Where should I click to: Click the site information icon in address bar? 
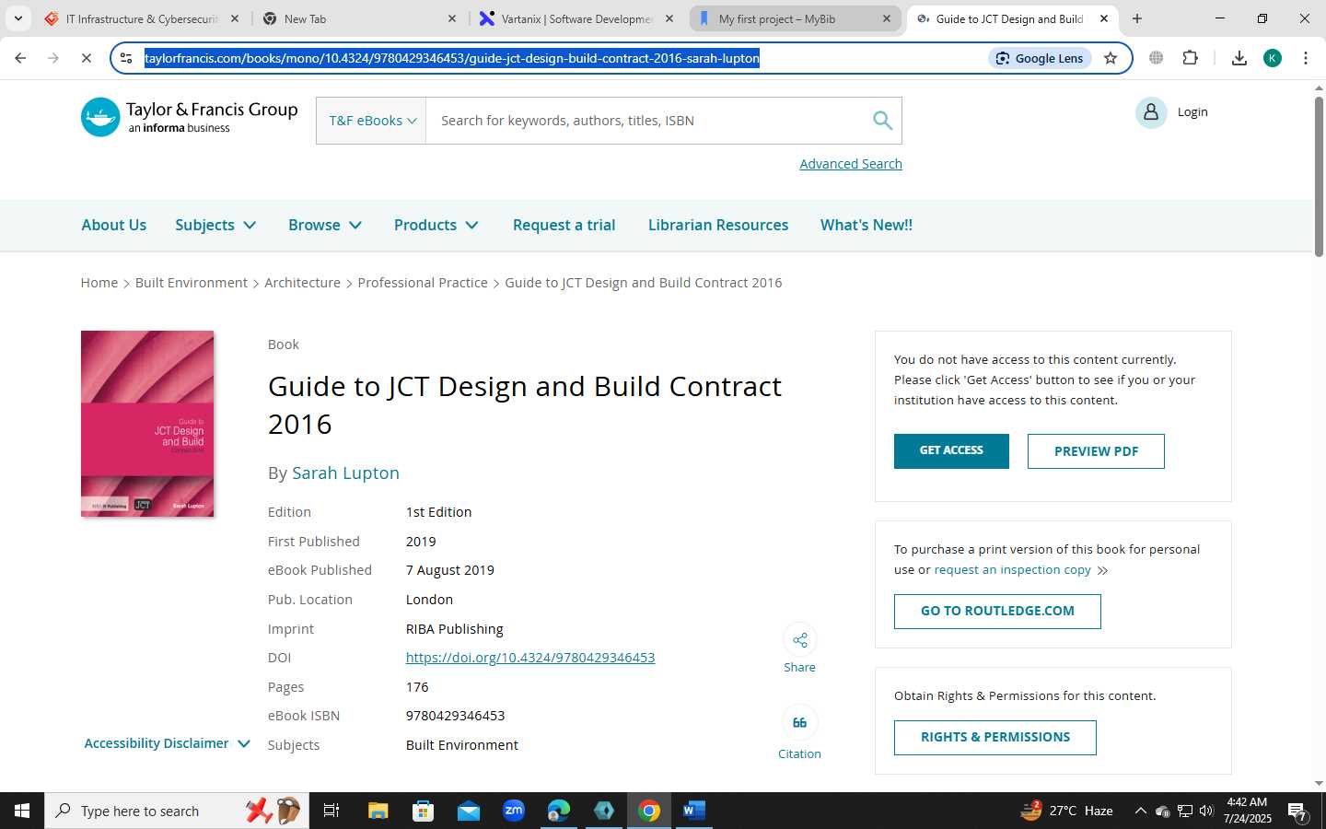pos(126,58)
